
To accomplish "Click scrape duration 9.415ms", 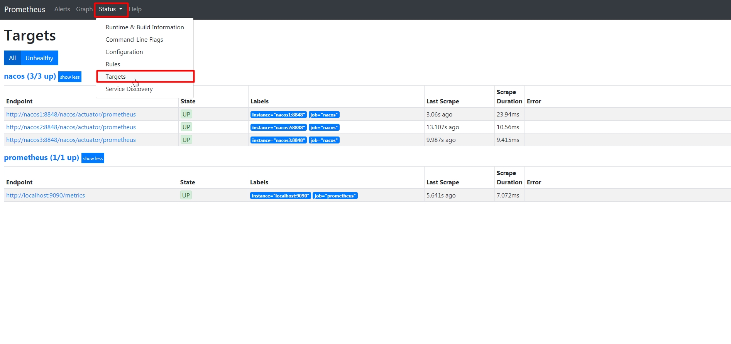I will coord(508,140).
